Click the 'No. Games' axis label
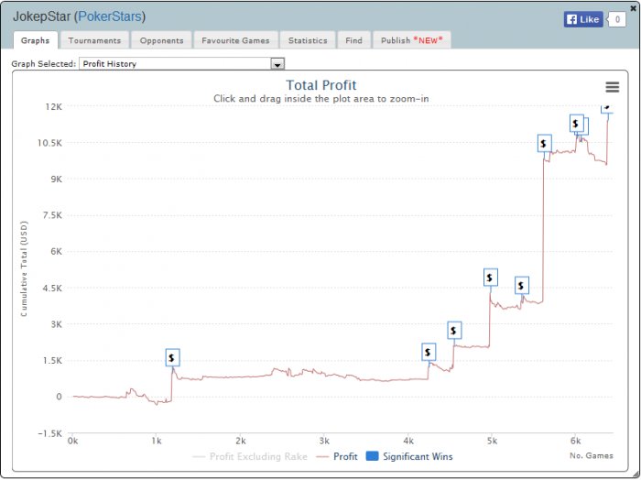 coord(592,455)
